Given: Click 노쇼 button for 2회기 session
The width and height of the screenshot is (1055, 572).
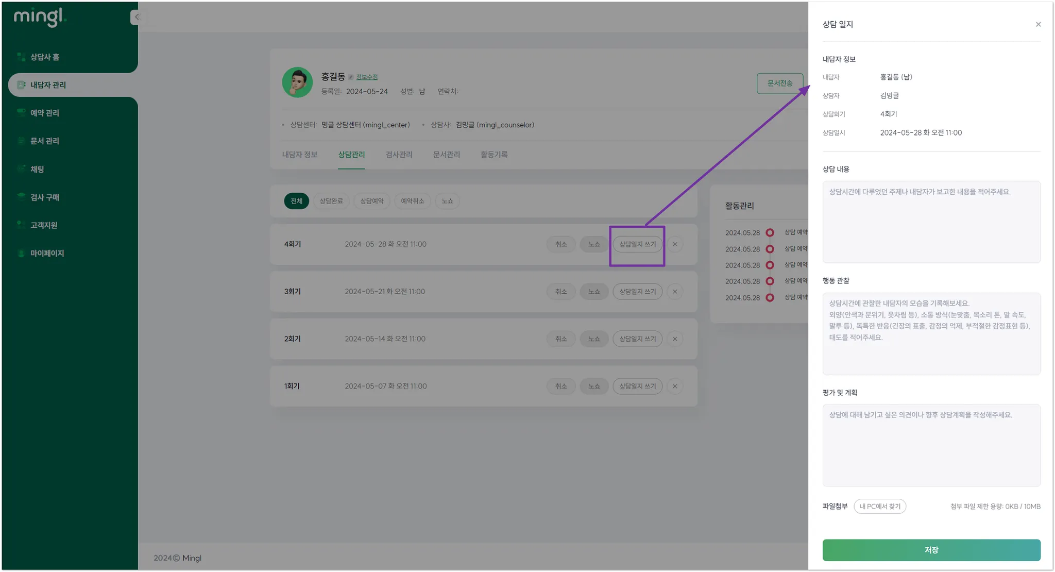Looking at the screenshot, I should (594, 339).
